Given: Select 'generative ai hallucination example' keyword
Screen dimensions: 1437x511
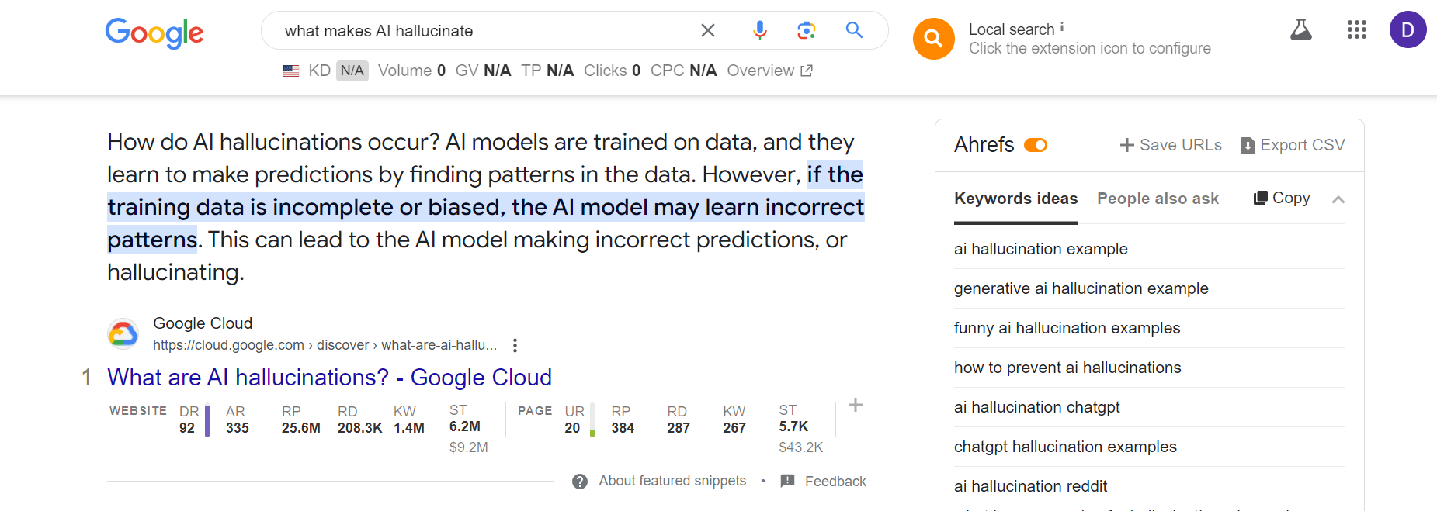Looking at the screenshot, I should point(1081,288).
